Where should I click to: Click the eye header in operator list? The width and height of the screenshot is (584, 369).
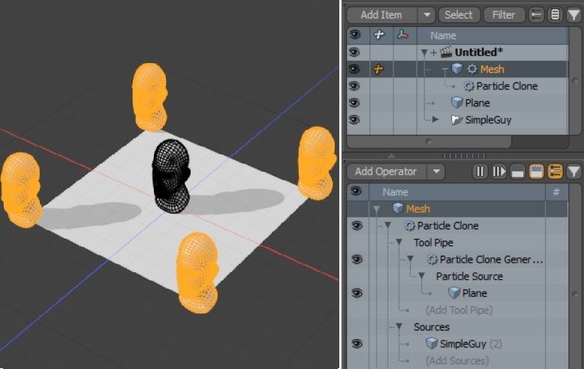pos(357,191)
